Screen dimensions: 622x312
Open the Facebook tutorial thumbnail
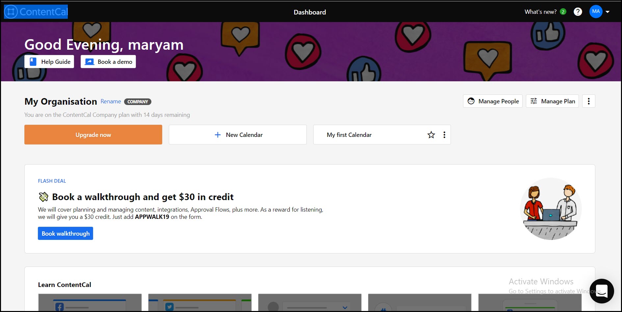coord(90,302)
